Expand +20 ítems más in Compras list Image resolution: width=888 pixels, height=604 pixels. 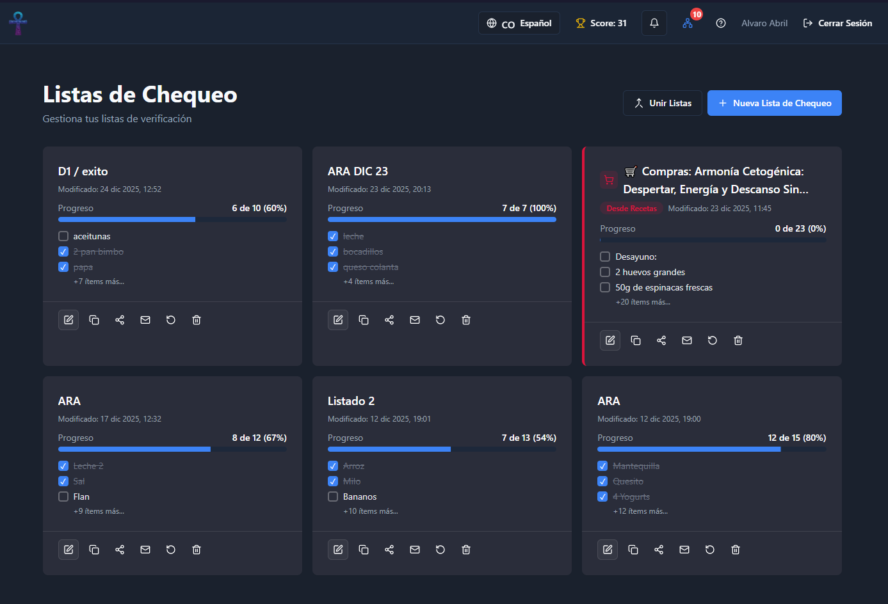643,302
